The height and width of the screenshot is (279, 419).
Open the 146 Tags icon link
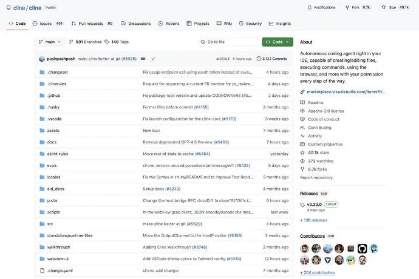click(x=107, y=42)
